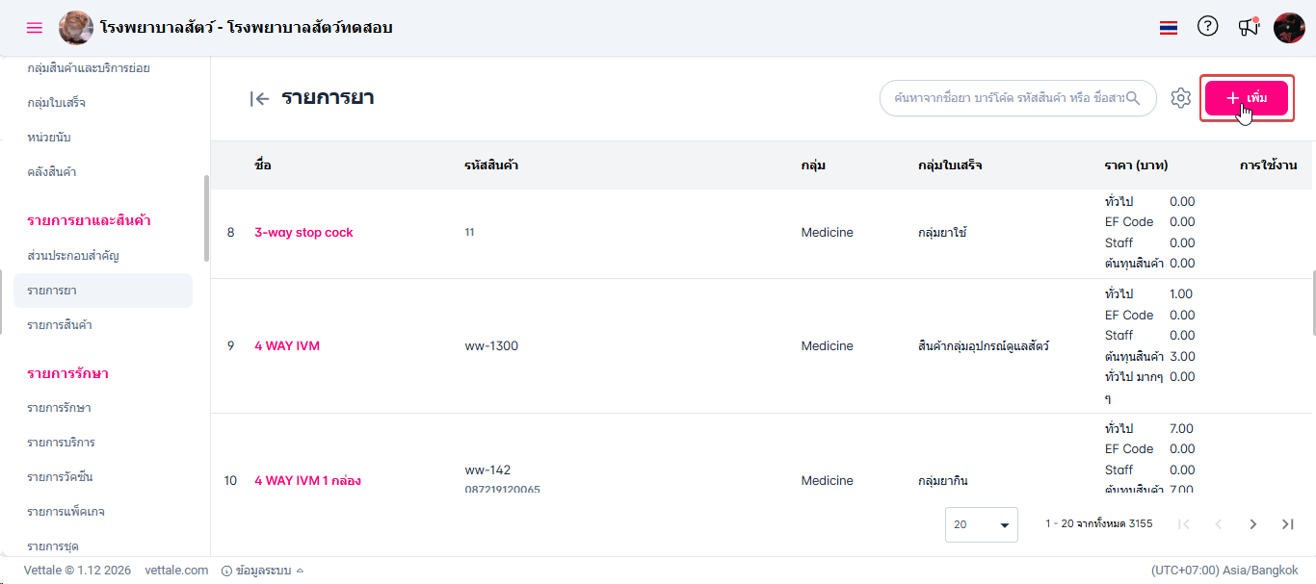The image size is (1316, 584).
Task: Go to next page arrow
Action: click(x=1252, y=524)
